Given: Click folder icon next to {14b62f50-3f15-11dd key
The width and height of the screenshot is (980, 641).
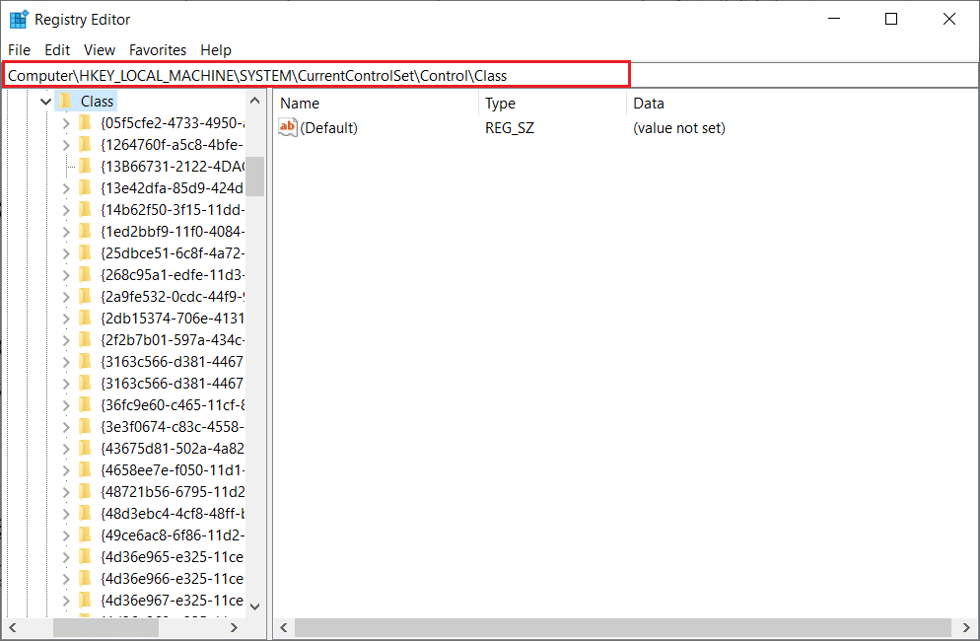Looking at the screenshot, I should click(x=86, y=209).
